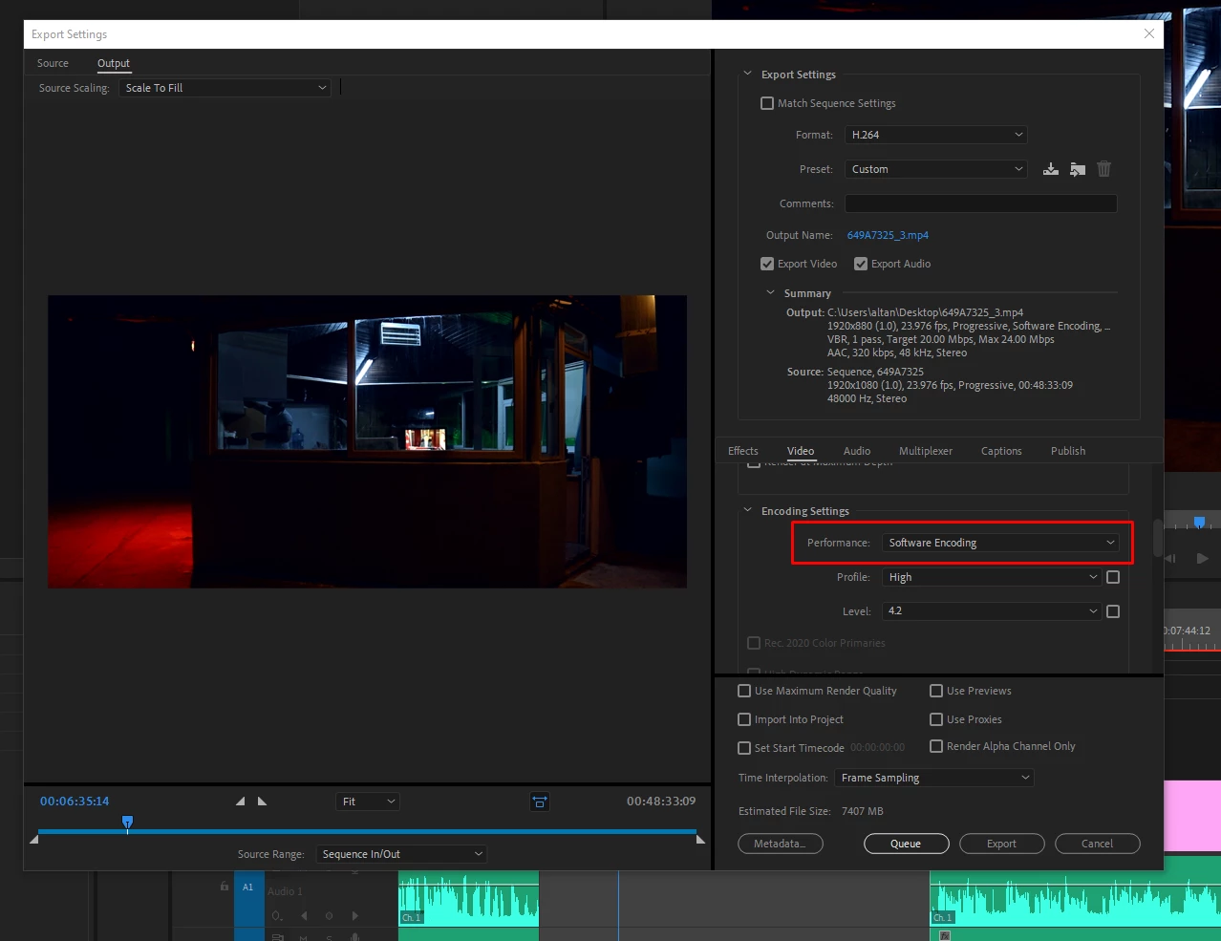Click the Import Presets folder icon
1221x941 pixels.
(1078, 169)
